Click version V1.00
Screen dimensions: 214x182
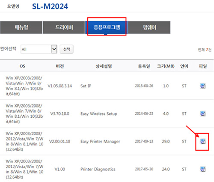59,169
